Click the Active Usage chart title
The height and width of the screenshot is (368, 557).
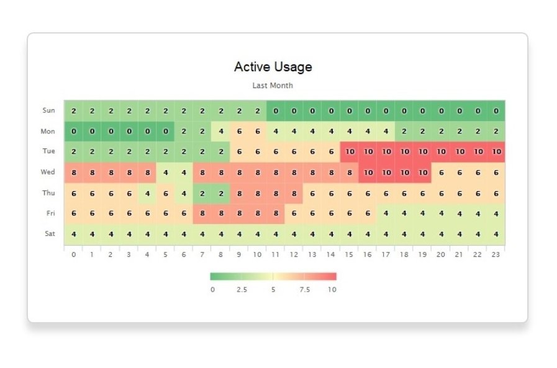(x=273, y=67)
